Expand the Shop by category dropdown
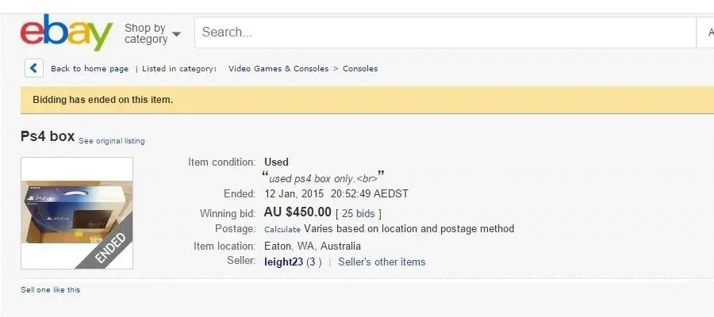Screen dimensions: 714x317 coord(152,33)
